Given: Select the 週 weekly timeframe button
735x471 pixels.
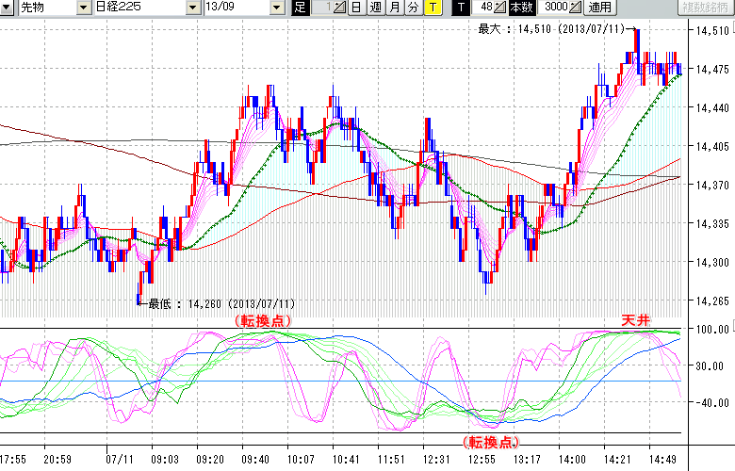Looking at the screenshot, I should pyautogui.click(x=375, y=8).
